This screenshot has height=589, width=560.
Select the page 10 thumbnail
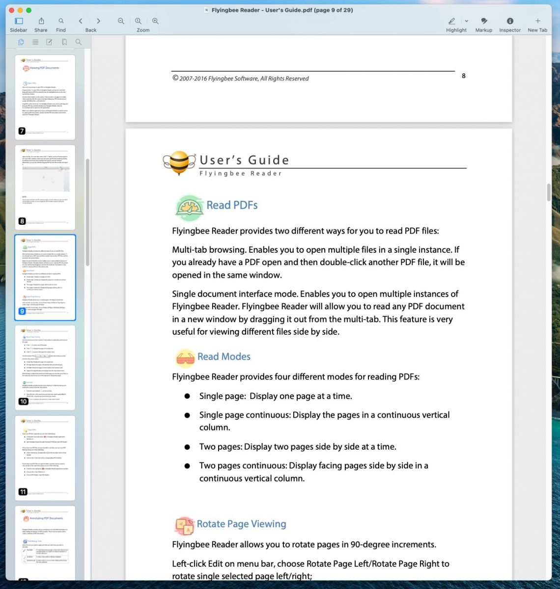45,368
